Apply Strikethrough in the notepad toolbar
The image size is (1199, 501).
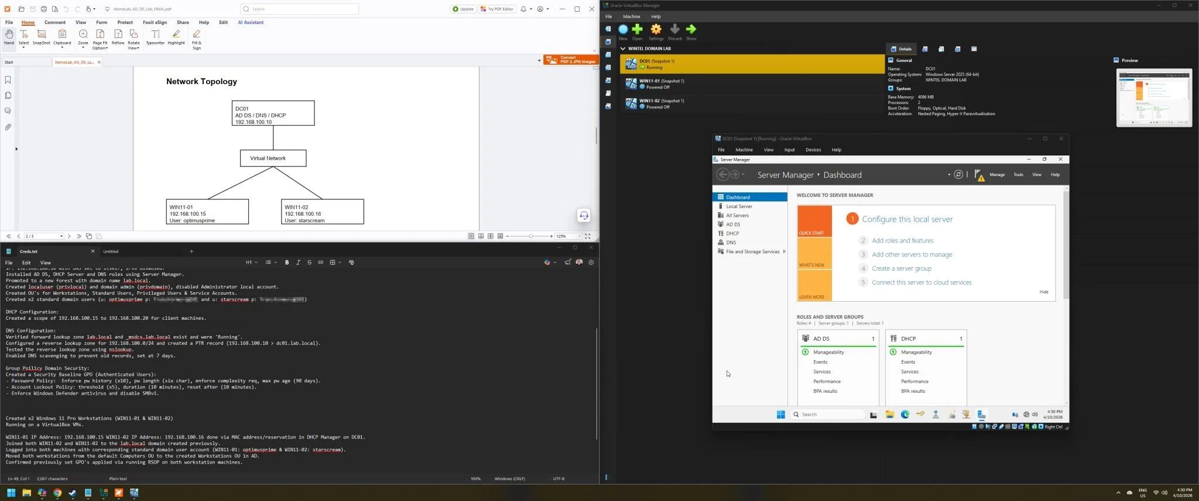[309, 262]
